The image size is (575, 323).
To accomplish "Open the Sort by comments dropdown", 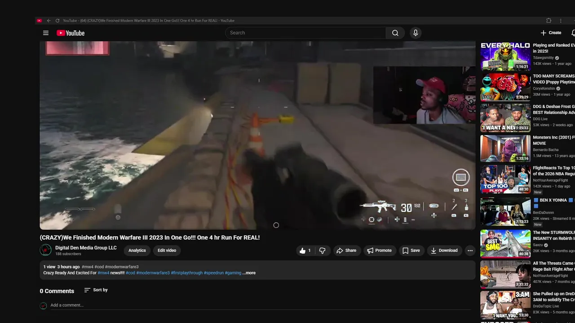I will 96,290.
